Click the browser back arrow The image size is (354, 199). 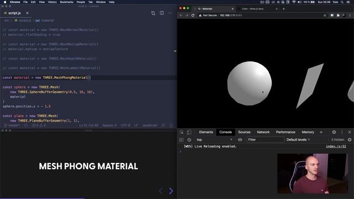(x=181, y=15)
